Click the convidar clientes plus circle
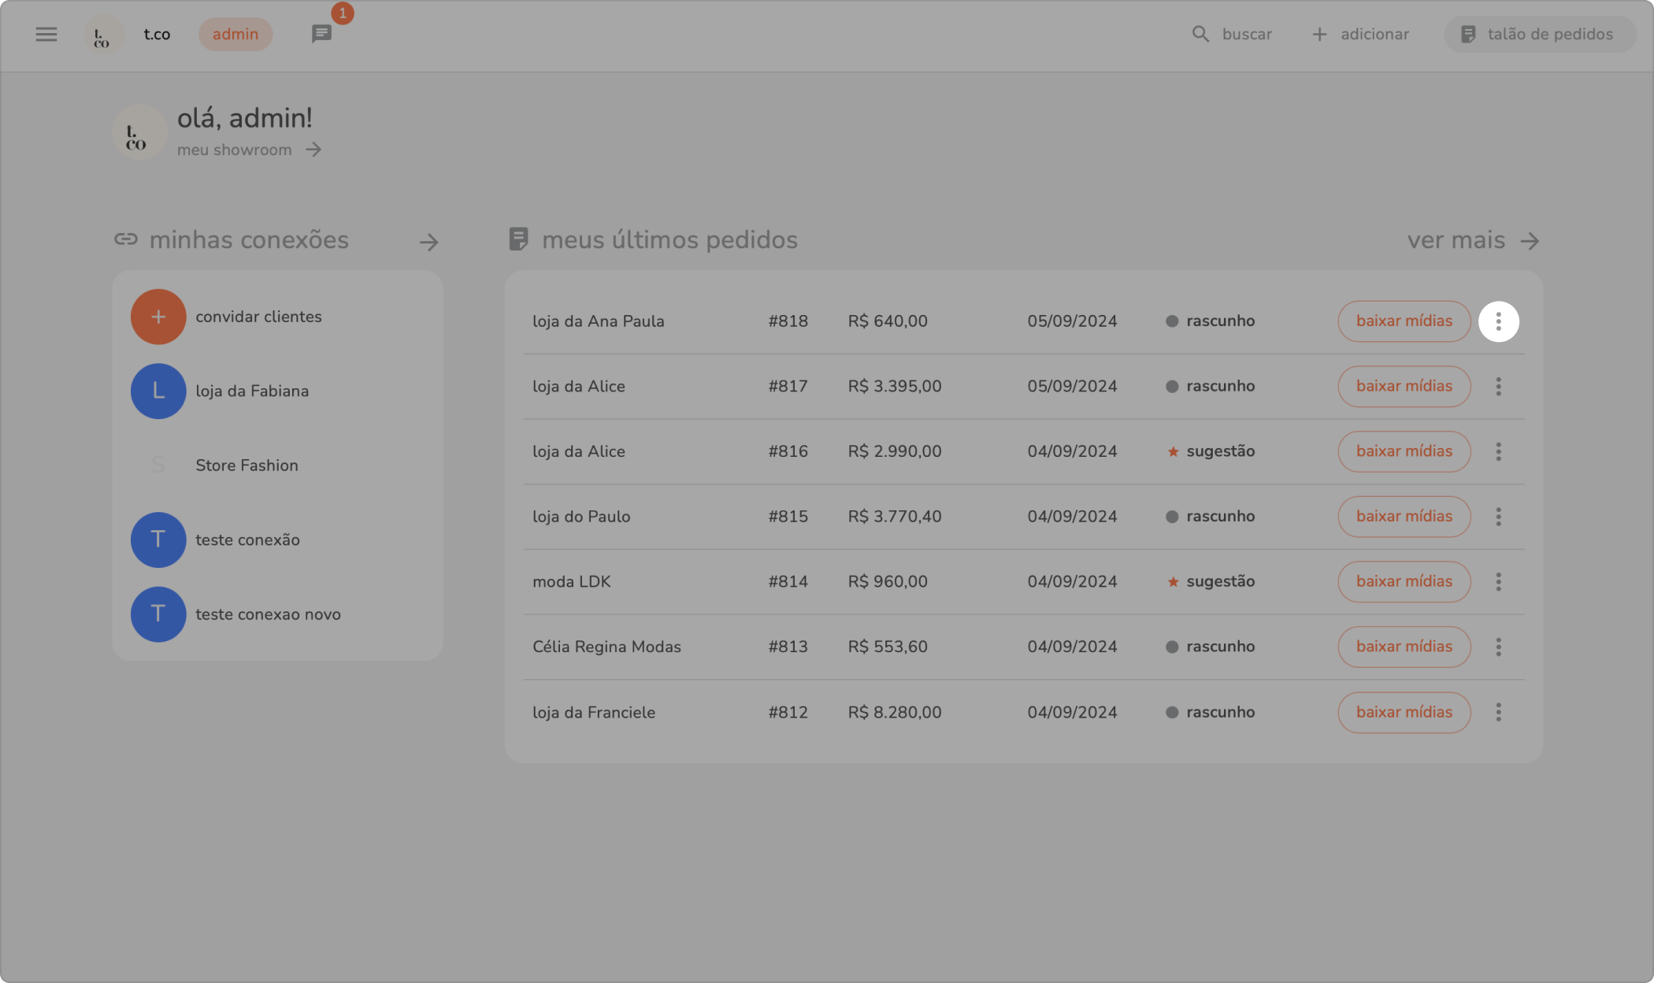 tap(158, 317)
